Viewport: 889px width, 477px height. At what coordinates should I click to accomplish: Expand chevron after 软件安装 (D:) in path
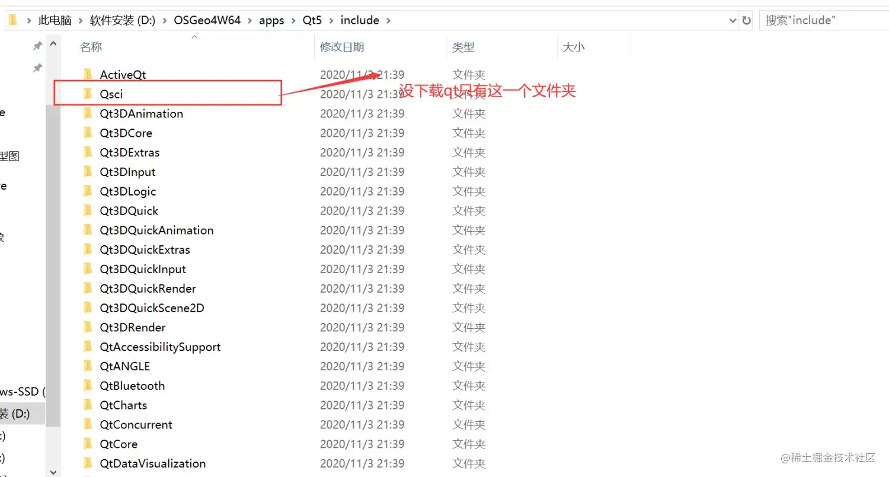164,20
